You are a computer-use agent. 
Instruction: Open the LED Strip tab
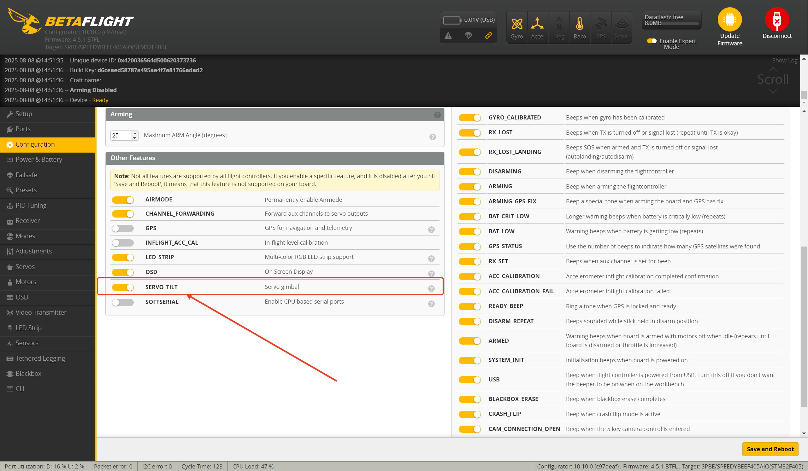47,328
